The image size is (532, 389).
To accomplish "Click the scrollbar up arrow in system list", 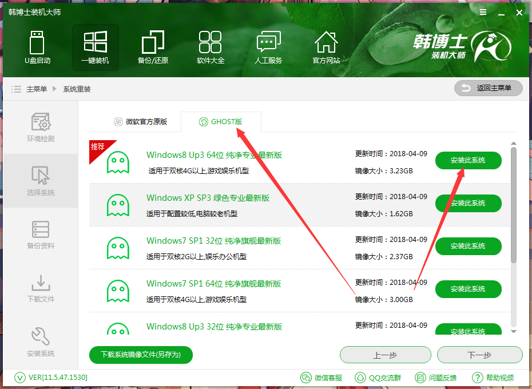I will click(514, 143).
